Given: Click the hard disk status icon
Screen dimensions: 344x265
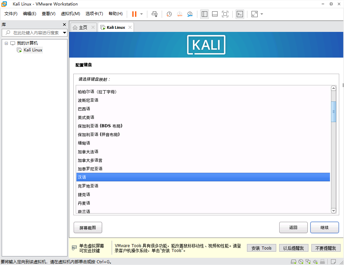Looking at the screenshot, I should pos(294,262).
